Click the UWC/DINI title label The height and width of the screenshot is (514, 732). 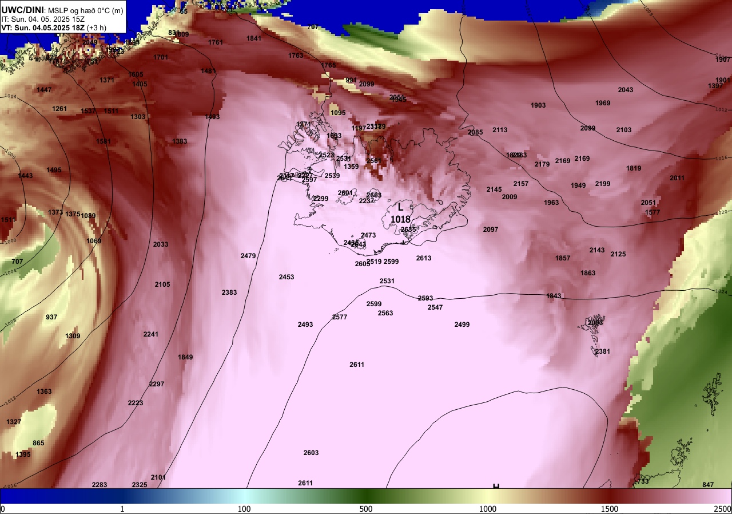[x=22, y=10]
